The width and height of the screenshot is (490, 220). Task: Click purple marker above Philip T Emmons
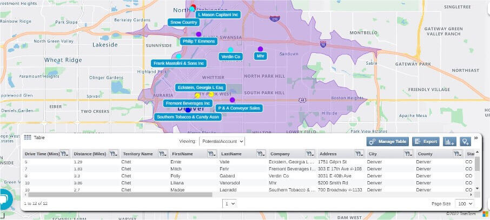pos(198,34)
